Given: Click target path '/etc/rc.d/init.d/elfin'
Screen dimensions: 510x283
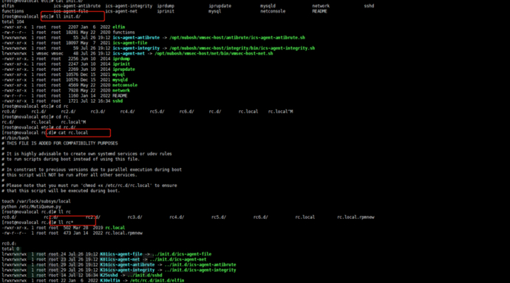Looking at the screenshot, I should tap(157, 280).
